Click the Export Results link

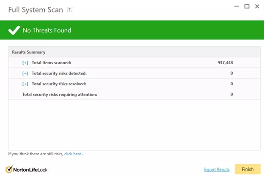coord(217,170)
